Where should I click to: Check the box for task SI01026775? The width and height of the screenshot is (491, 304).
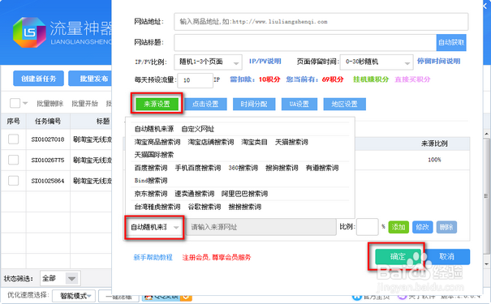(x=13, y=160)
